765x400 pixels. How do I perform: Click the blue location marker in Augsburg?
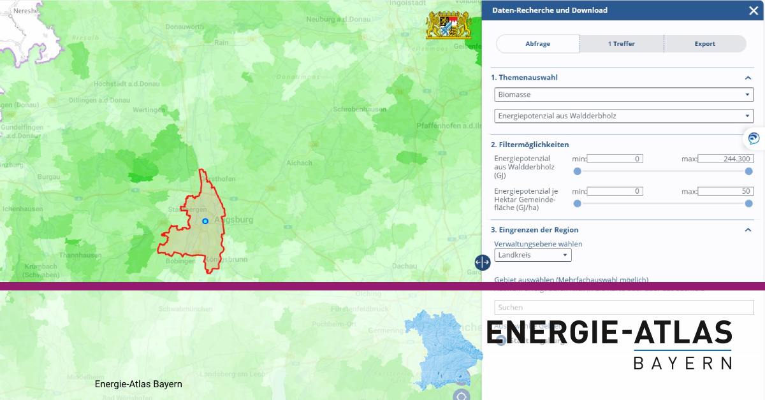tap(205, 221)
